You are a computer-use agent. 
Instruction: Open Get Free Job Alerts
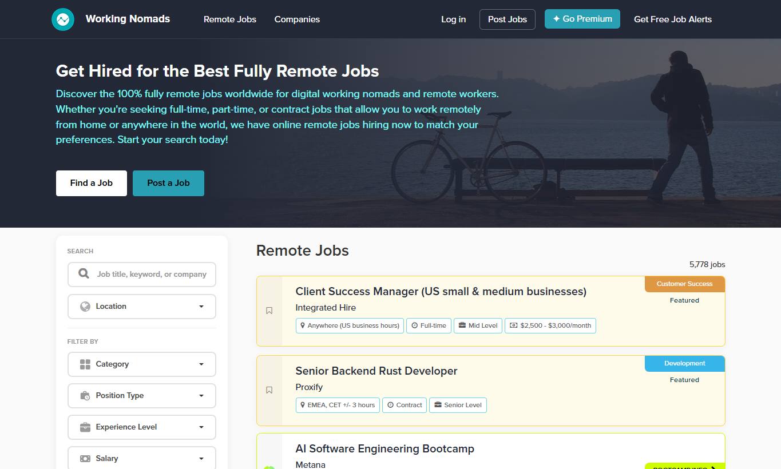click(x=673, y=19)
